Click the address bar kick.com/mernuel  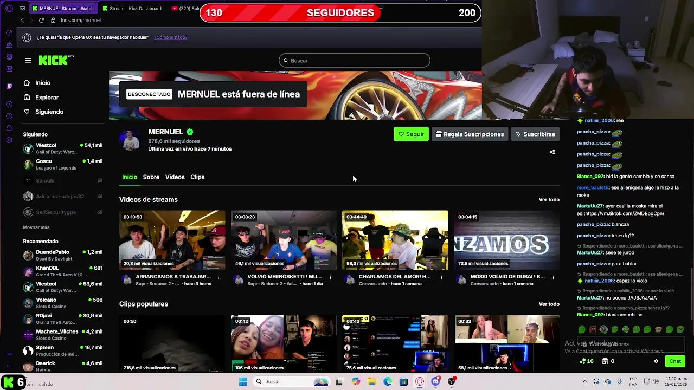[x=81, y=20]
